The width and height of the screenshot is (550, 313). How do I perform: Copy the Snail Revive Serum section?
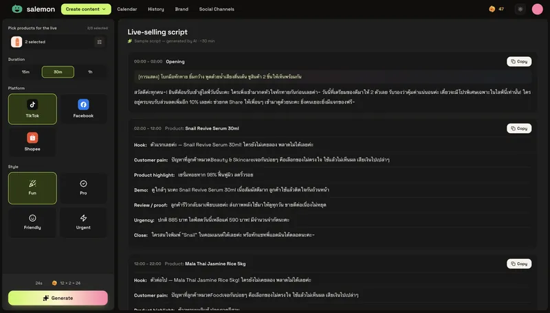point(519,128)
